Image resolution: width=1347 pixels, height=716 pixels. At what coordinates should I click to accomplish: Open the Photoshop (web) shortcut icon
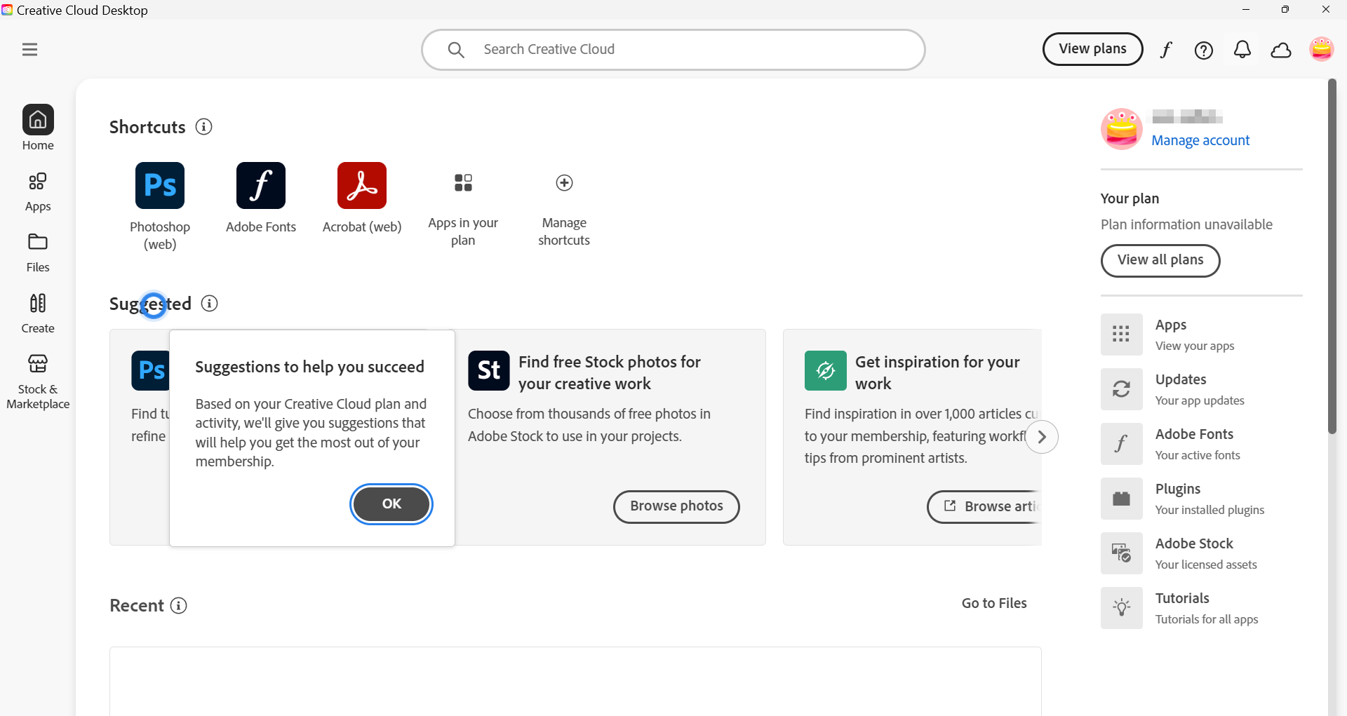[x=160, y=186]
